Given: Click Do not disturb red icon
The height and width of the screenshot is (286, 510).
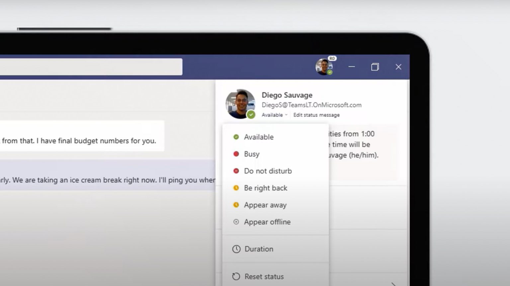Looking at the screenshot, I should click(x=236, y=171).
